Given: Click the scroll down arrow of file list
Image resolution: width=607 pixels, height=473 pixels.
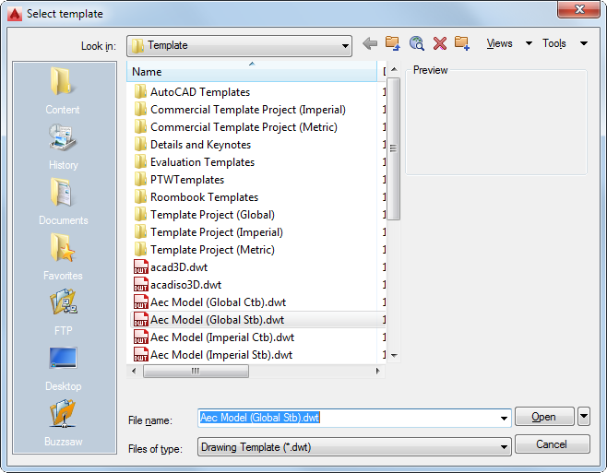Looking at the screenshot, I should coord(394,355).
